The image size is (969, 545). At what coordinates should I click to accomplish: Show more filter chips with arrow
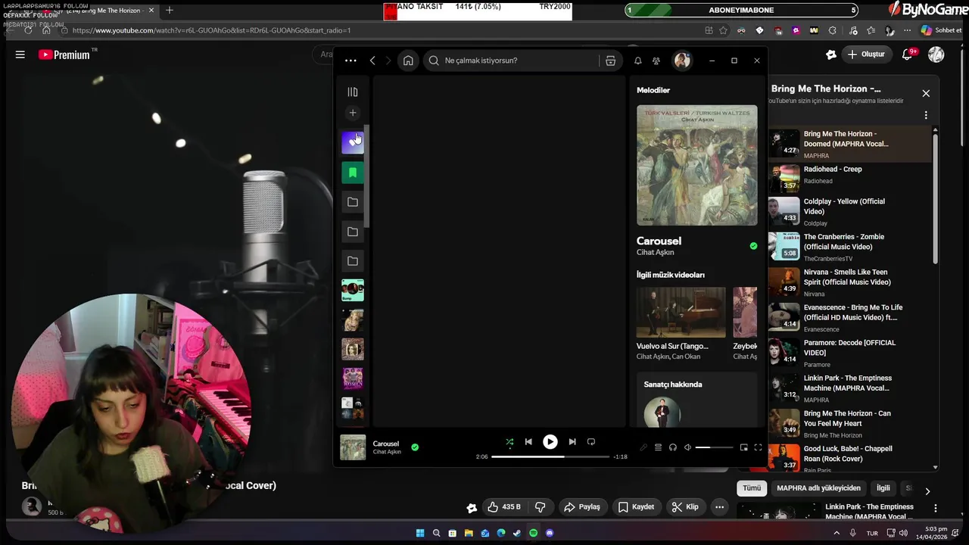pyautogui.click(x=927, y=491)
